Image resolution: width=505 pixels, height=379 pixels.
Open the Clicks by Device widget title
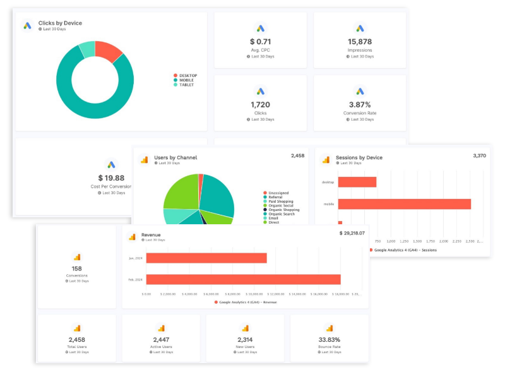60,23
